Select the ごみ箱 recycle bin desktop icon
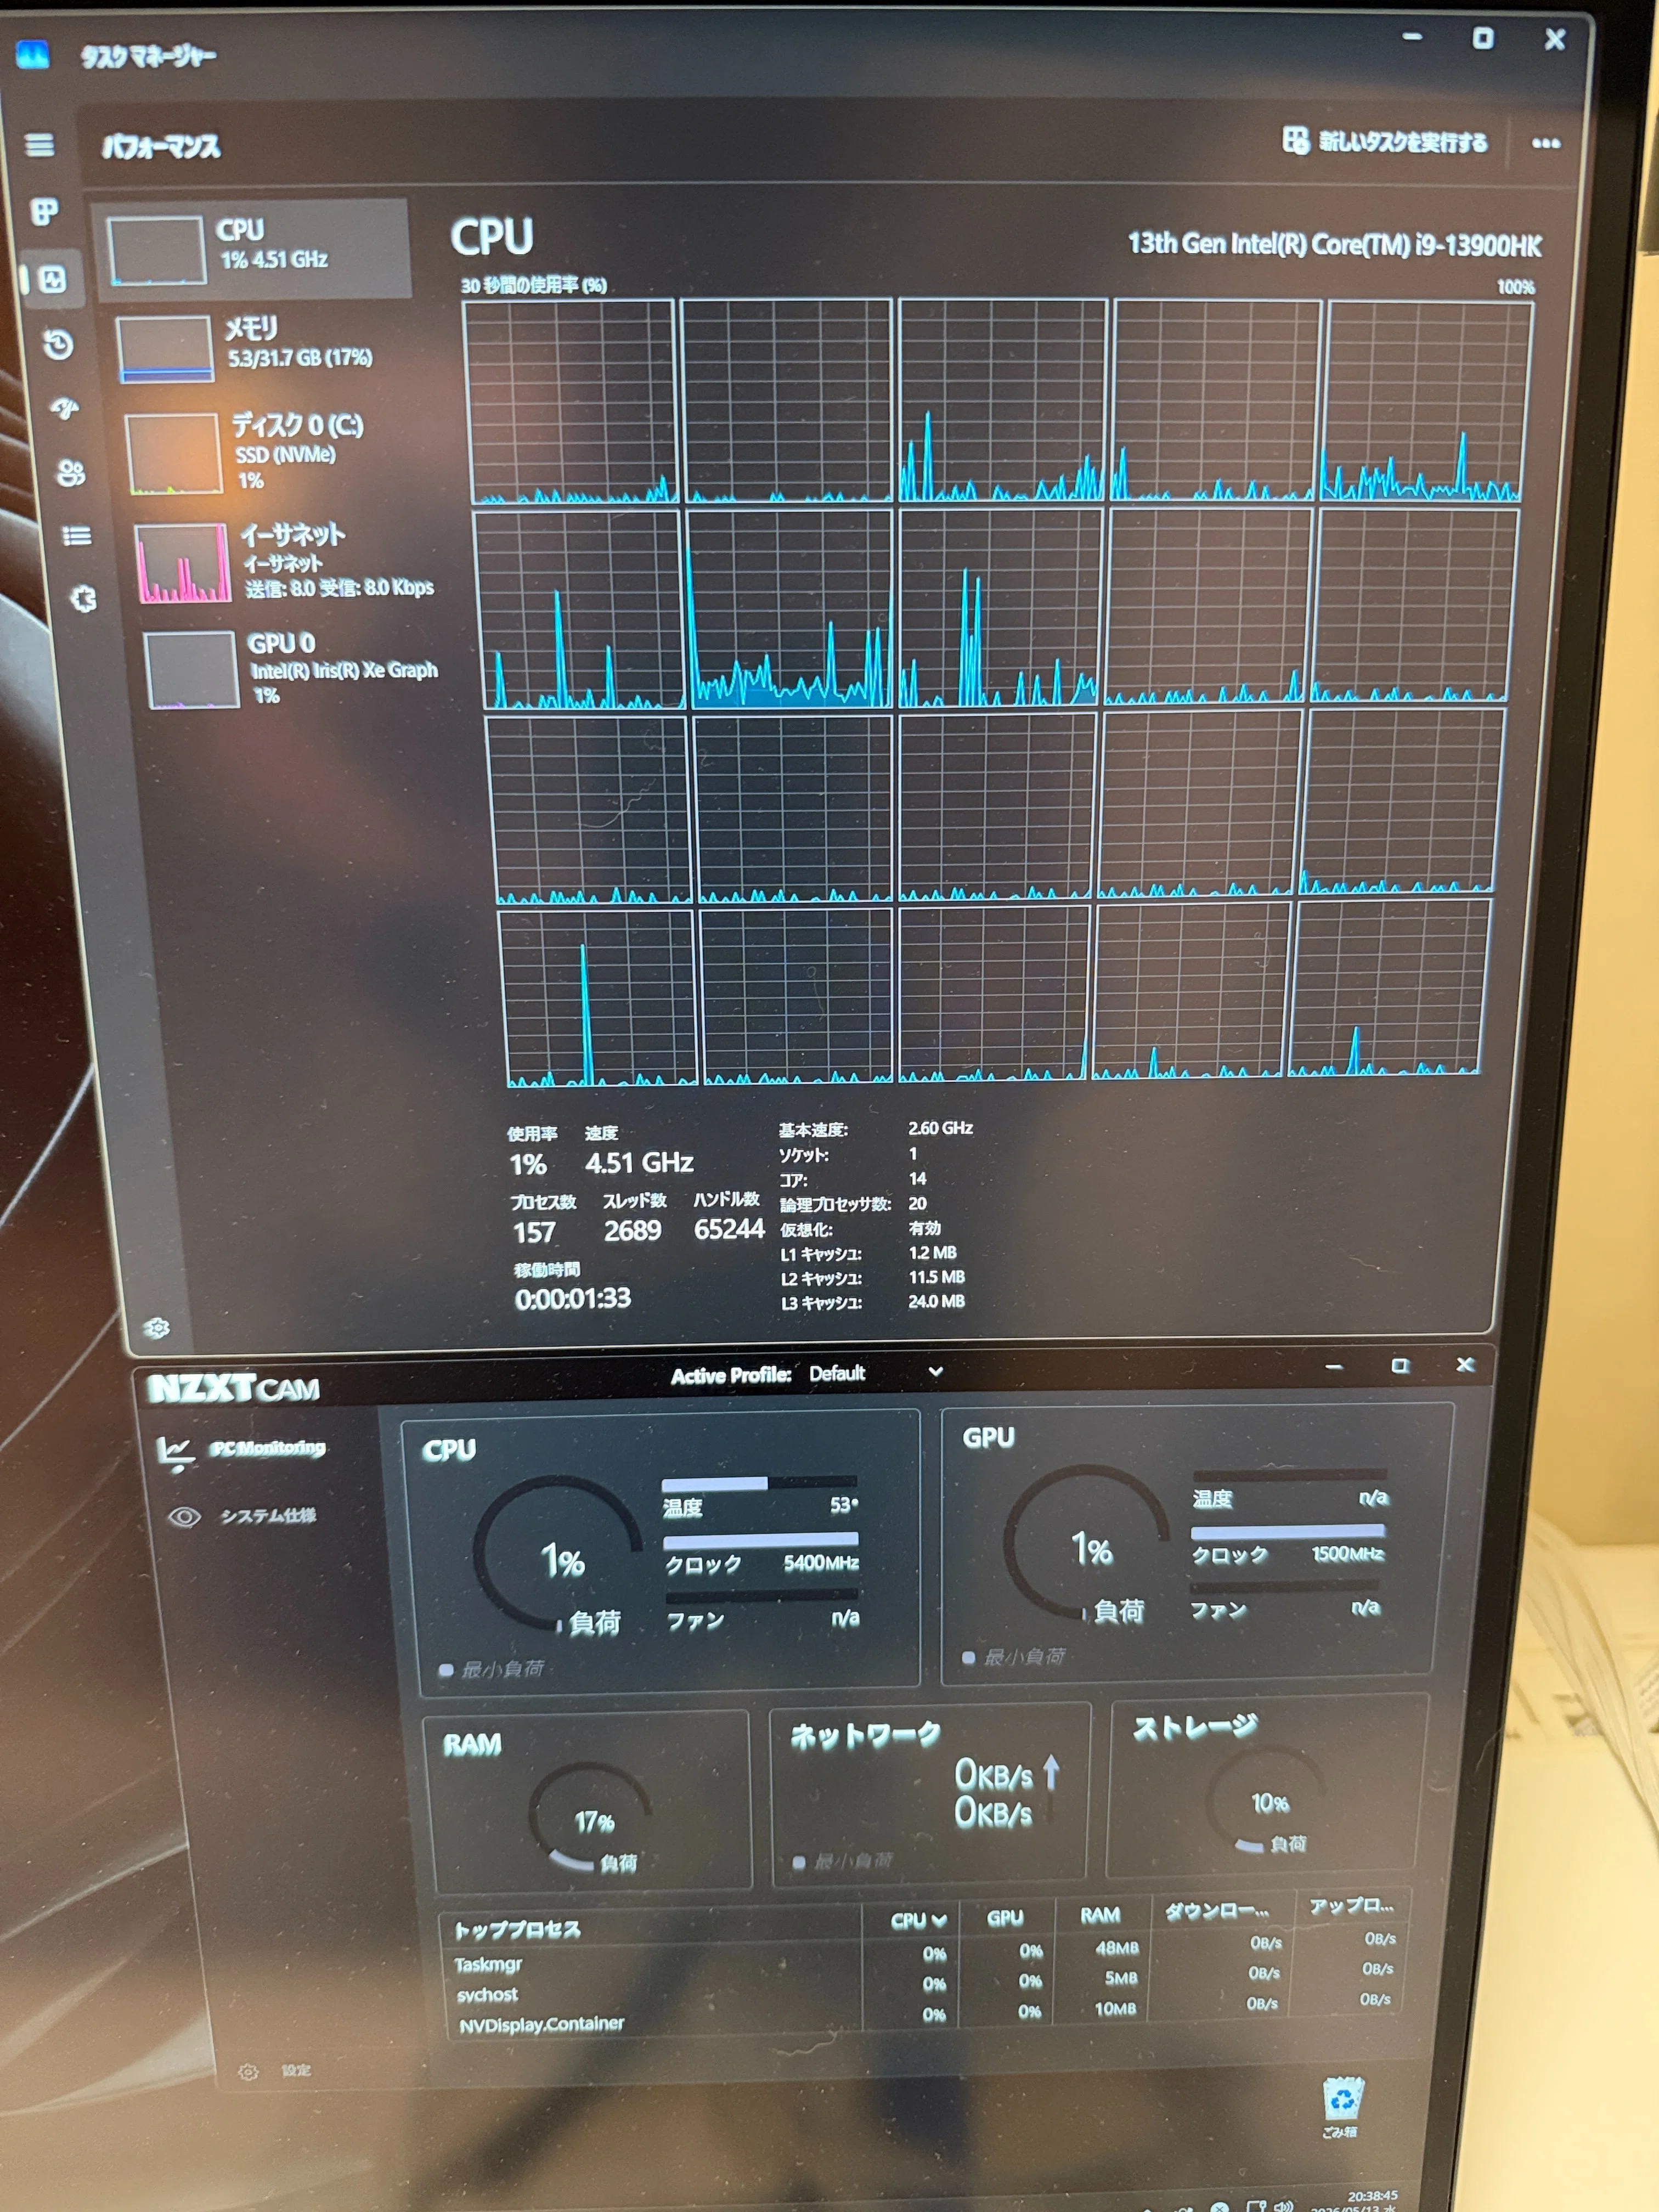Viewport: 1659px width, 2212px height. pos(1342,2107)
